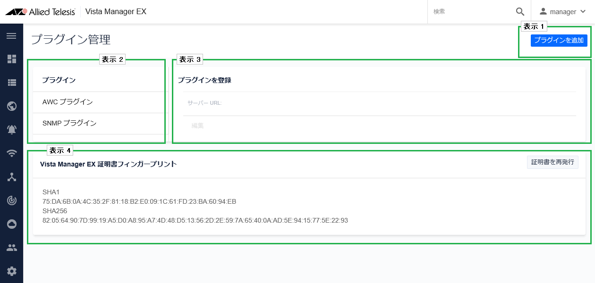Screen dimensions: 595x283
Task: Click the SHA1 label
Action: click(x=50, y=192)
